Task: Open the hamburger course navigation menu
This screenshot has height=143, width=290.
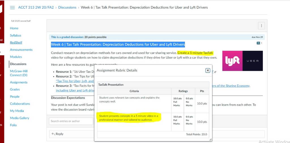Action: tap(12, 8)
